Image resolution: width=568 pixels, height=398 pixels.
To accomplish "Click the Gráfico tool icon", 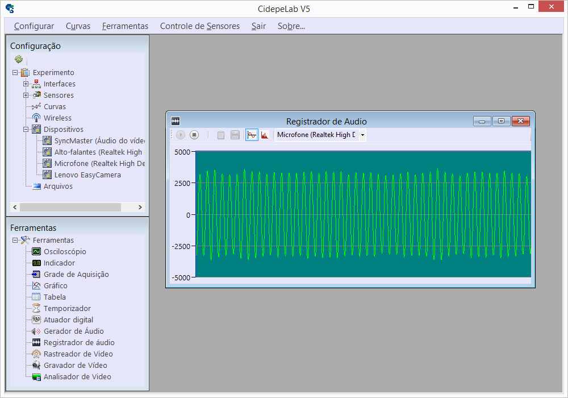I will click(x=36, y=285).
